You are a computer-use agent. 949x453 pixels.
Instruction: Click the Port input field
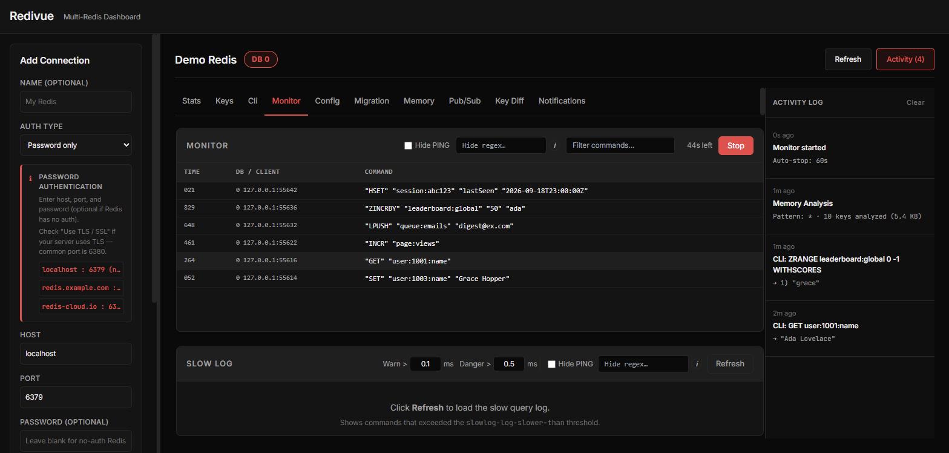click(x=76, y=397)
